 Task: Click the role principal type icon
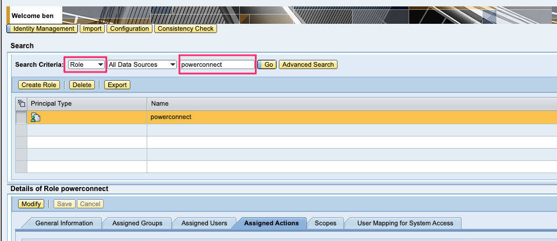coord(36,117)
